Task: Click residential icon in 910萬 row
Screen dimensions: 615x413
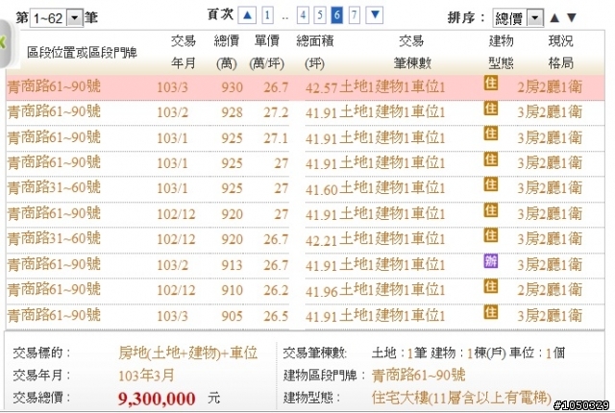Action: pos(491,286)
